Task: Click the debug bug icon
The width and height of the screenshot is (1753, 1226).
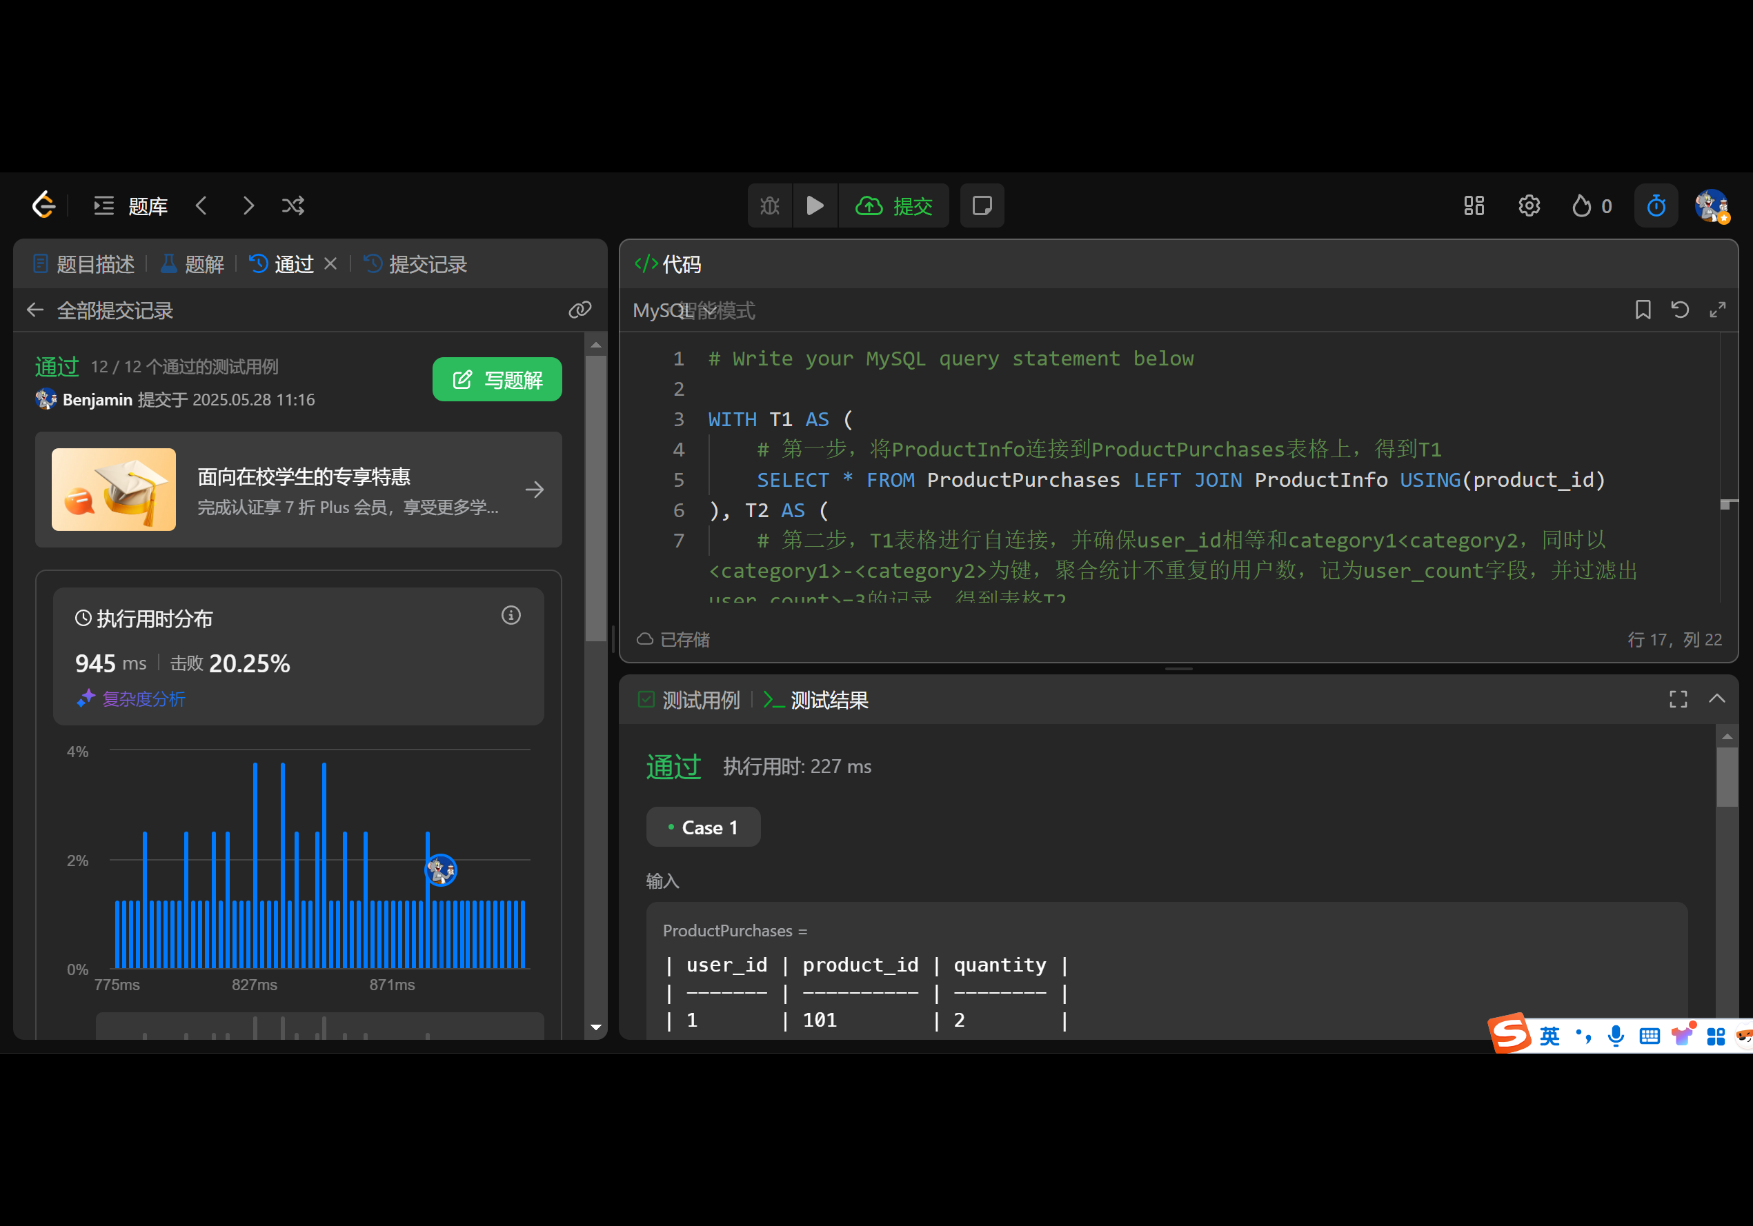Action: [770, 206]
